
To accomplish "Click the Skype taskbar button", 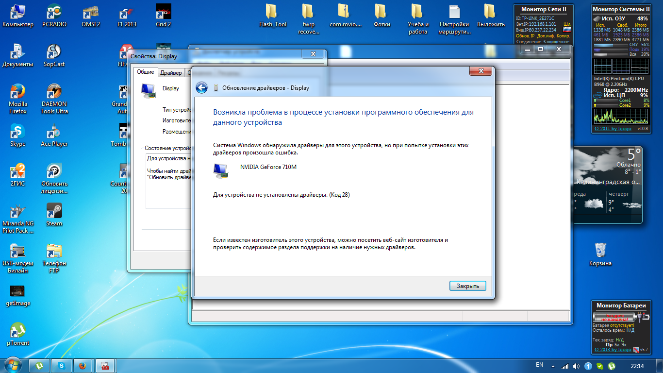I will 62,366.
